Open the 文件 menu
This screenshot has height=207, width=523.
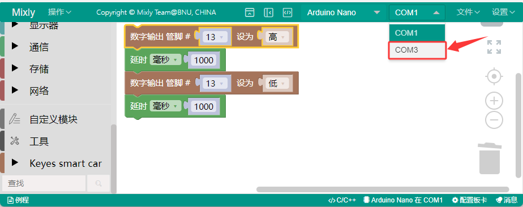click(468, 12)
